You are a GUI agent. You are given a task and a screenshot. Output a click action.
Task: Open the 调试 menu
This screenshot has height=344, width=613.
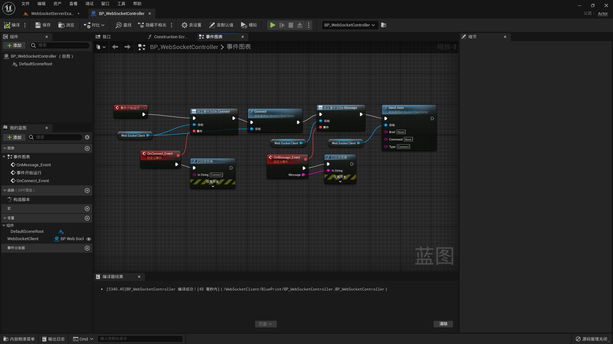point(90,4)
